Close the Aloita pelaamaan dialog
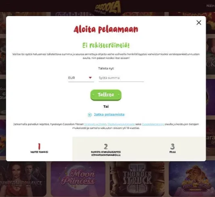This screenshot has height=197, width=215. [199, 23]
